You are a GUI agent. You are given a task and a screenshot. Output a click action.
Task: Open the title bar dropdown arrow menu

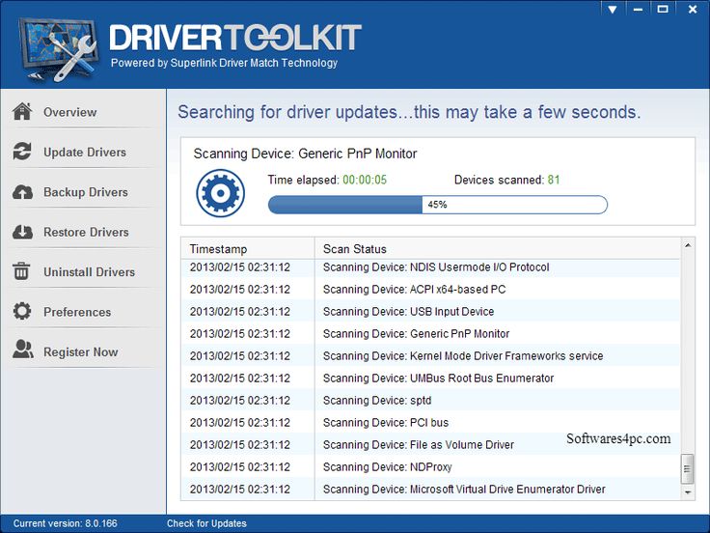point(613,9)
